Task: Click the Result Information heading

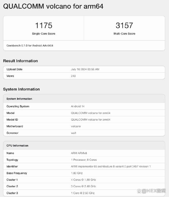Action: point(20,61)
